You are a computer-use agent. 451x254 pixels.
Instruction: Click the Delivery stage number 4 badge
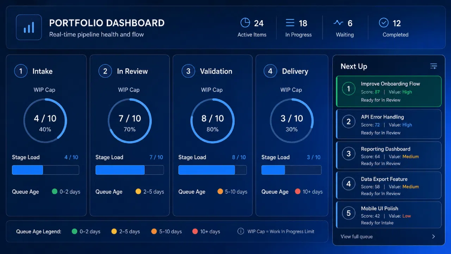click(270, 71)
